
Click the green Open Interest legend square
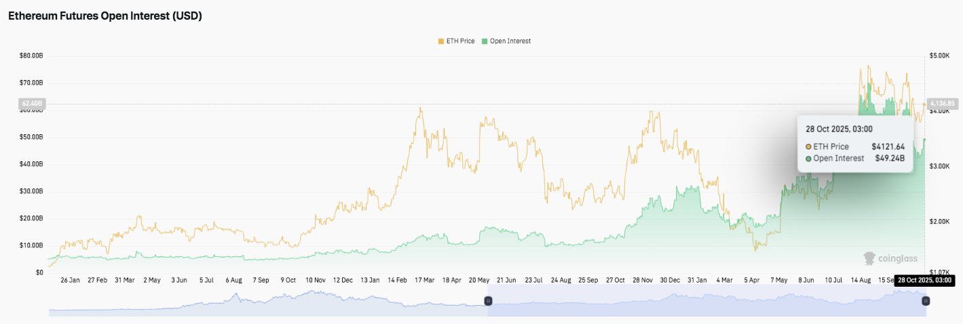[484, 41]
